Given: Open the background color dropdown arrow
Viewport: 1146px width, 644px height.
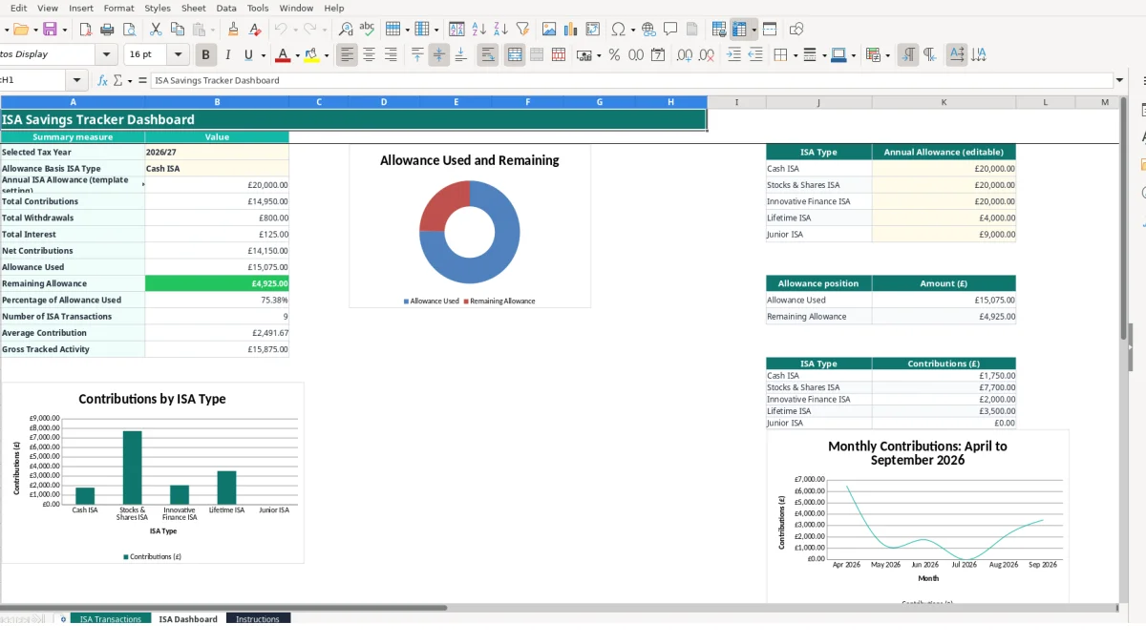Looking at the screenshot, I should 327,55.
